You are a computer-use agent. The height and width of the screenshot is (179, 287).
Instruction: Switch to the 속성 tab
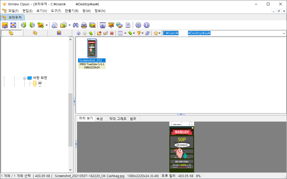click(x=100, y=119)
